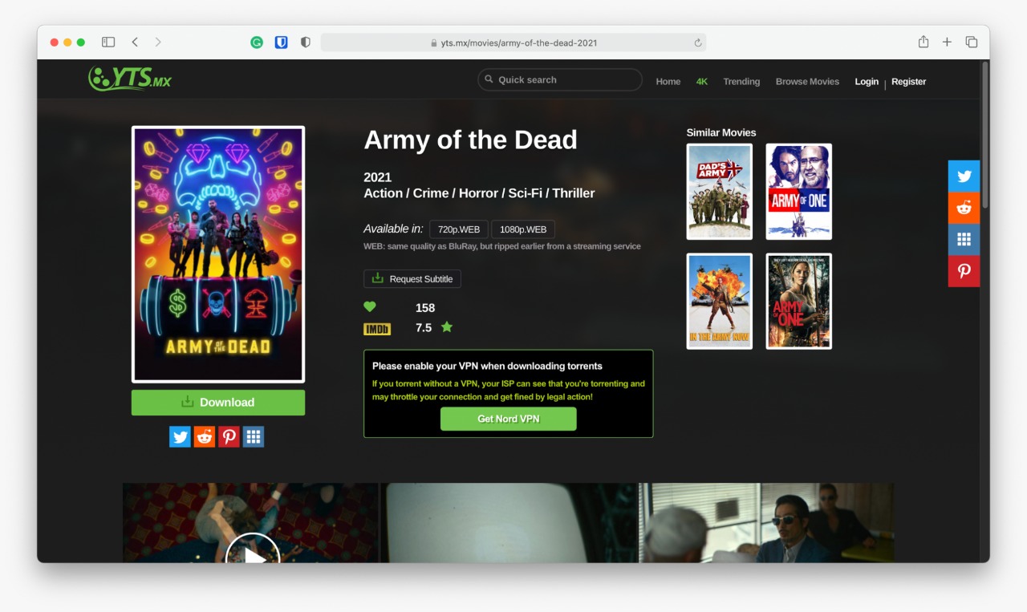Open the Army of the Dead poster
This screenshot has width=1027, height=612.
[x=218, y=254]
